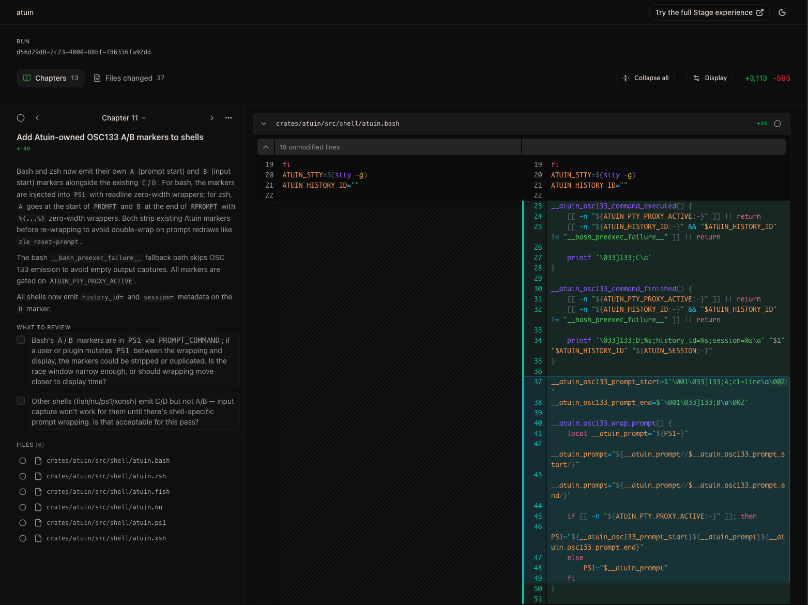The image size is (808, 605).
Task: Open crates/atuin/src/shell/atuin.fish file
Action: tap(108, 492)
